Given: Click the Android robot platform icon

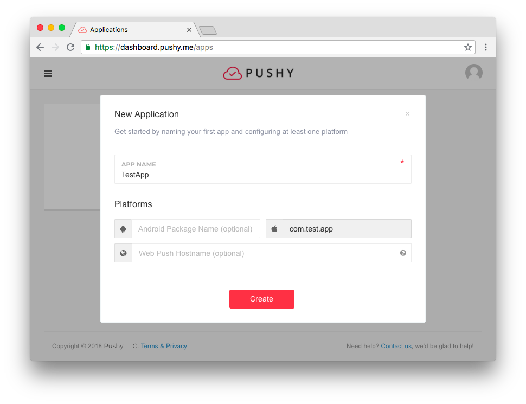Looking at the screenshot, I should 123,229.
